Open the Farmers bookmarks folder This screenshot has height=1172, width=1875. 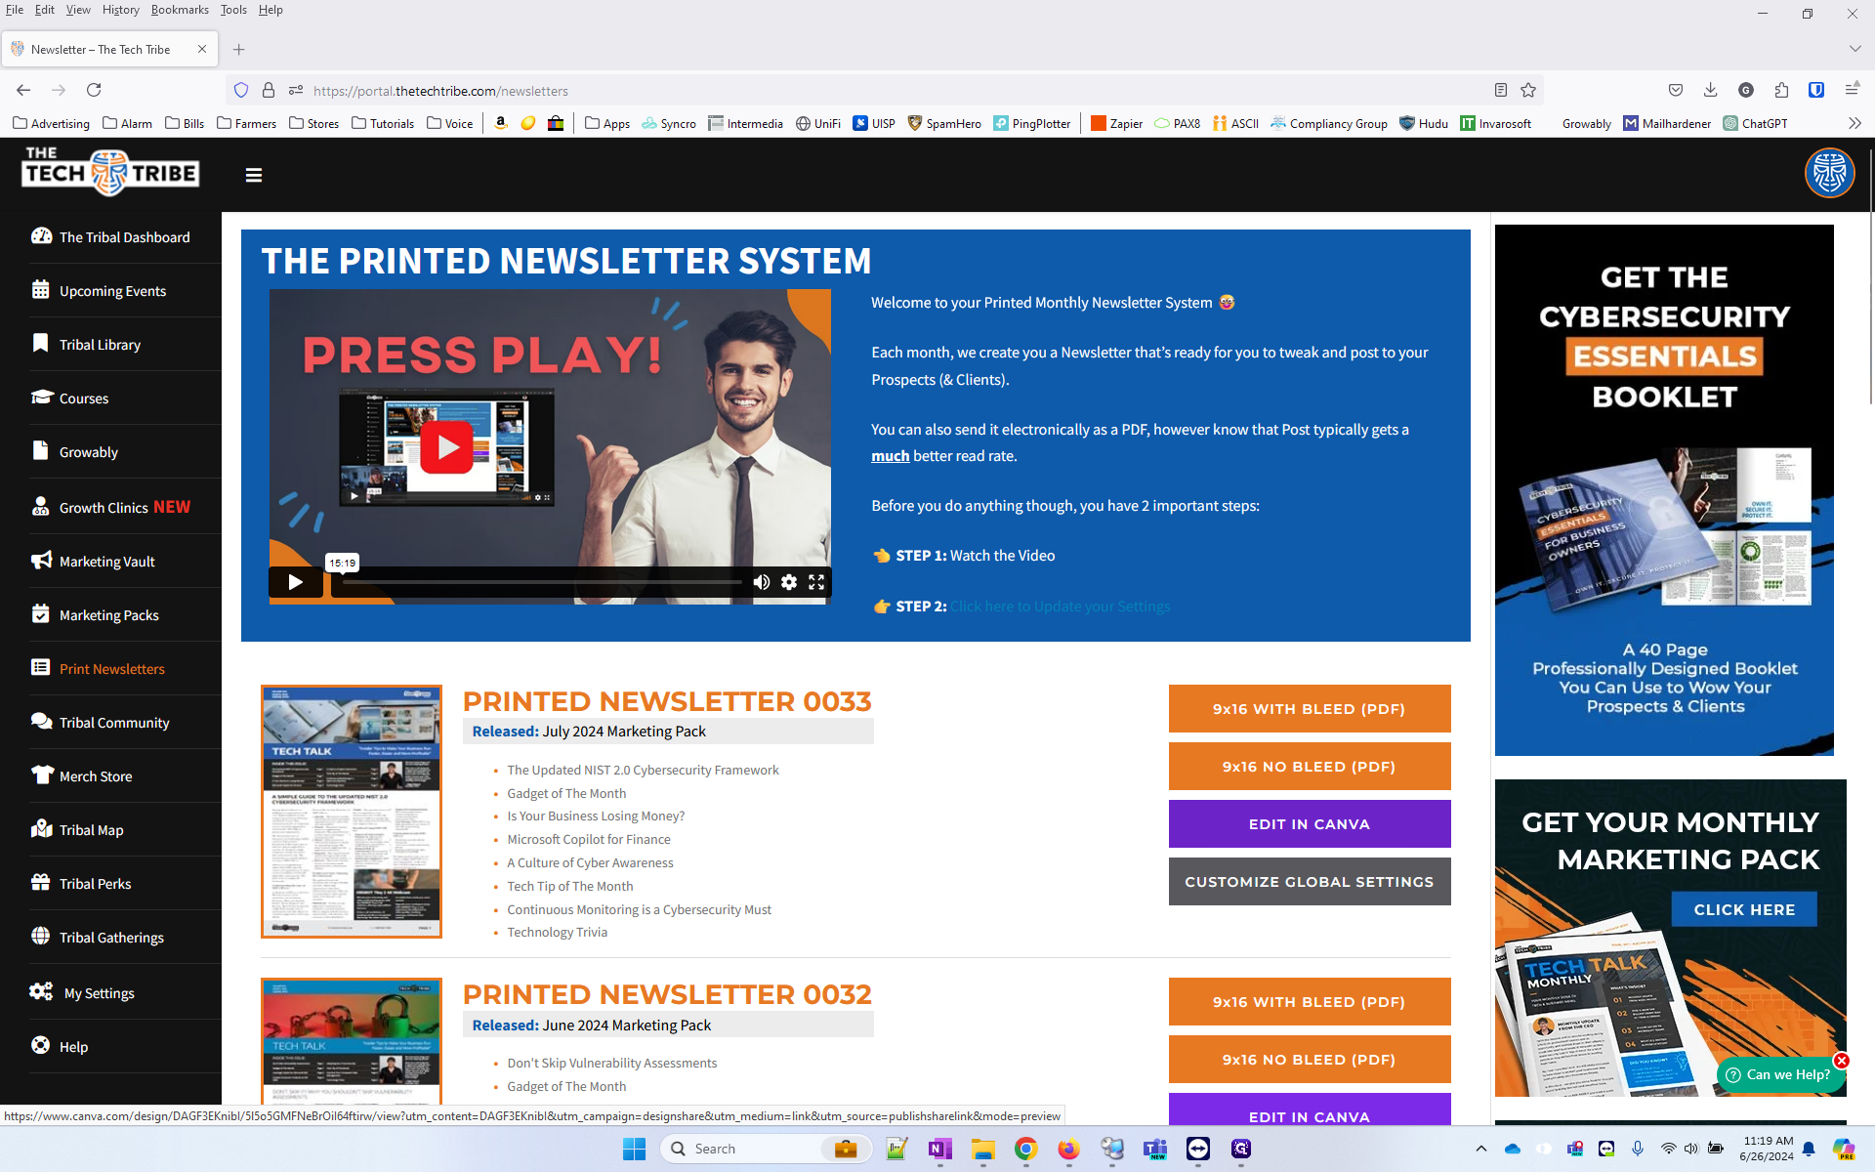tap(246, 123)
